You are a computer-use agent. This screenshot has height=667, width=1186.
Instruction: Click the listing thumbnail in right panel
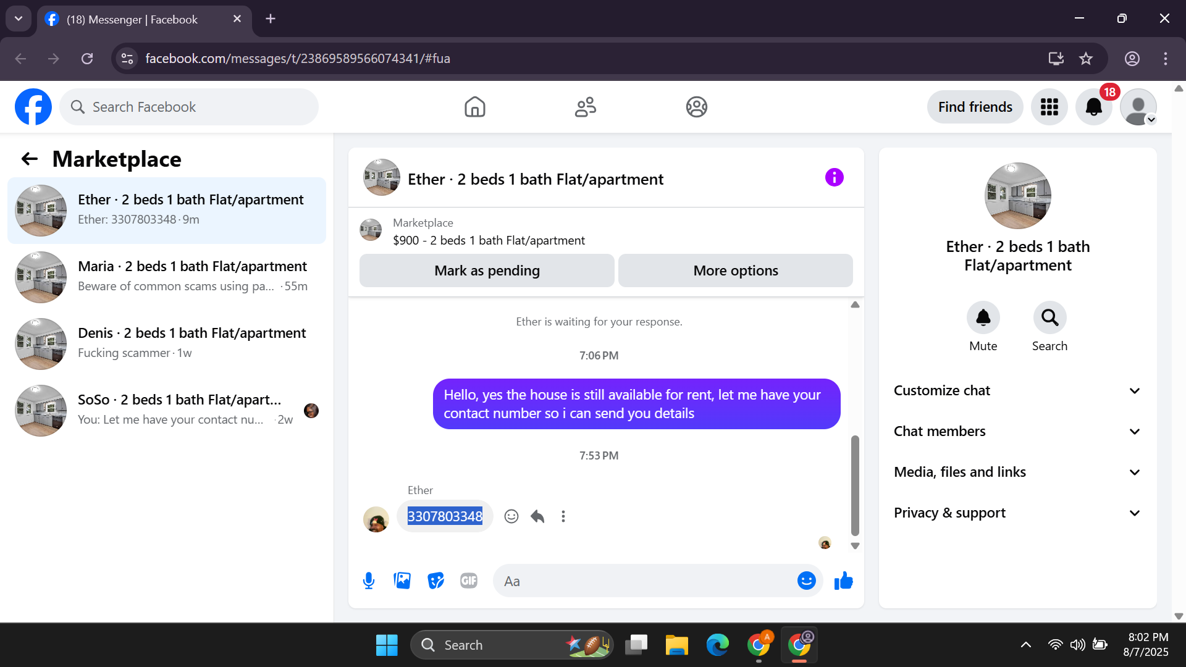coord(1017,196)
